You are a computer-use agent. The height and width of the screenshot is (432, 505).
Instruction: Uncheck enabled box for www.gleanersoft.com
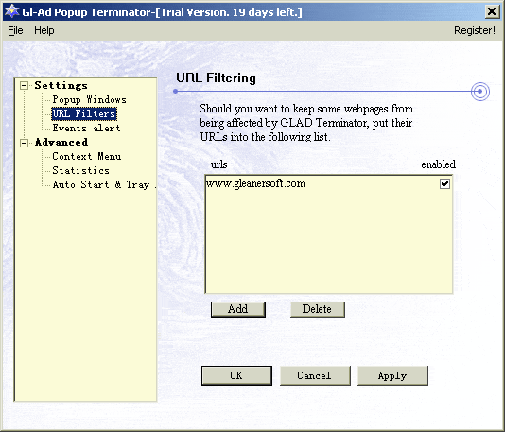pyautogui.click(x=444, y=183)
